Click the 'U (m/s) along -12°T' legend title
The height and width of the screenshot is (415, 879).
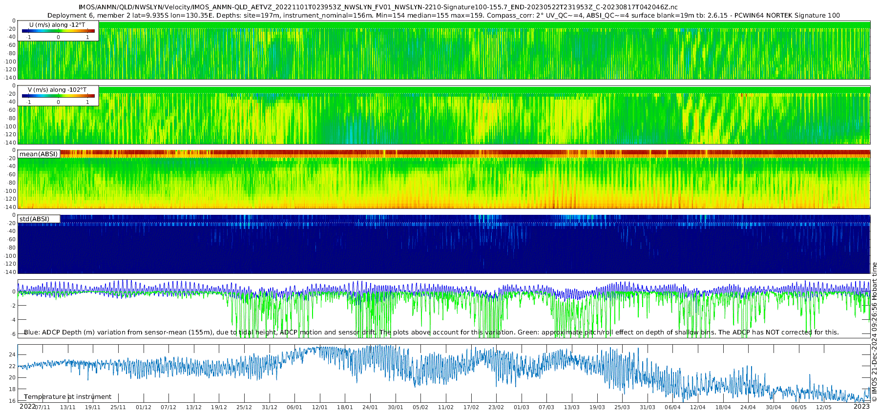[57, 24]
